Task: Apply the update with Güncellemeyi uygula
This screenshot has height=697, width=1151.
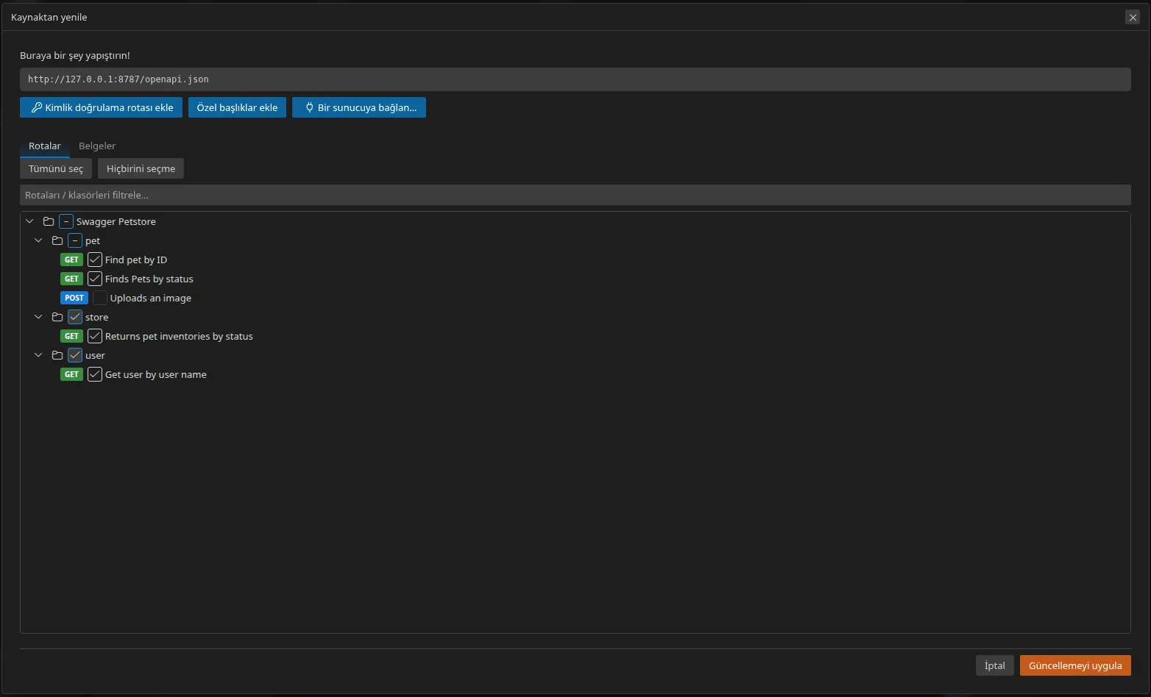Action: click(1075, 665)
